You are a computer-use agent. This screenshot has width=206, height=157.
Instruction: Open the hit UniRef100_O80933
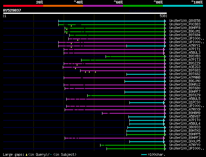click(x=185, y=127)
